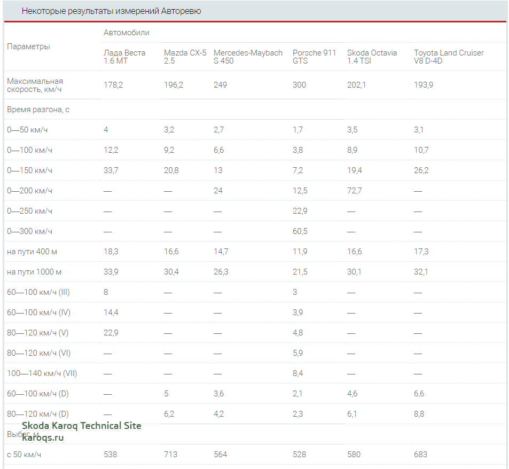Select the '0—100 км/ч' row label
The image size is (509, 469).
click(29, 150)
